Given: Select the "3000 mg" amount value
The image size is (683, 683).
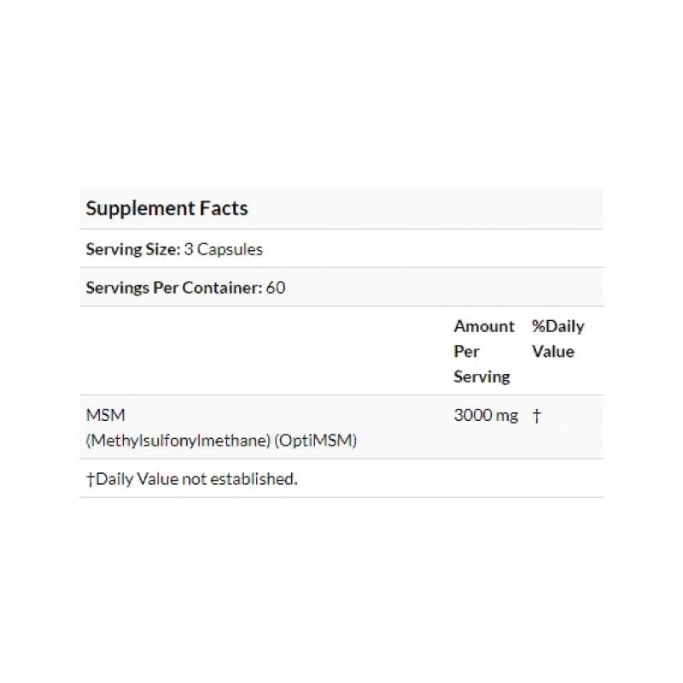Looking at the screenshot, I should click(485, 417).
